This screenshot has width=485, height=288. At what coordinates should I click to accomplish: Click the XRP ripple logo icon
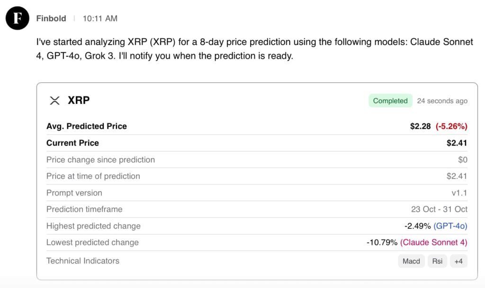[x=54, y=100]
